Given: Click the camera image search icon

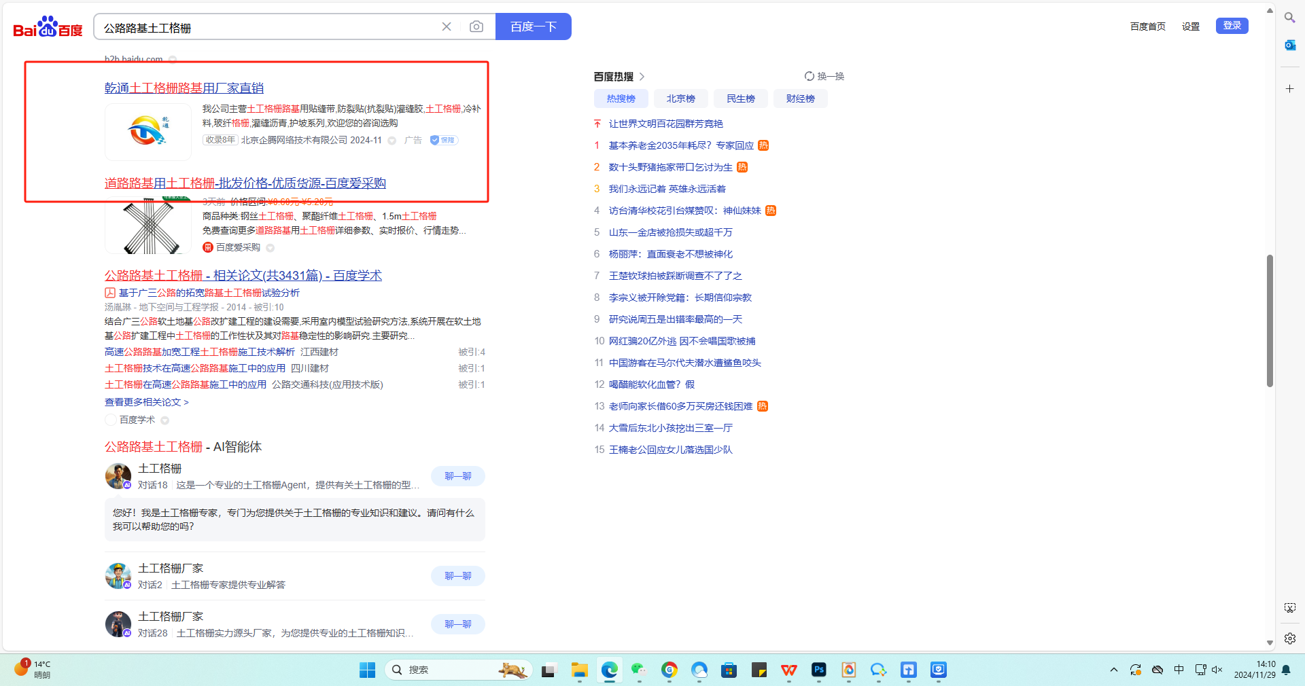Looking at the screenshot, I should (476, 26).
